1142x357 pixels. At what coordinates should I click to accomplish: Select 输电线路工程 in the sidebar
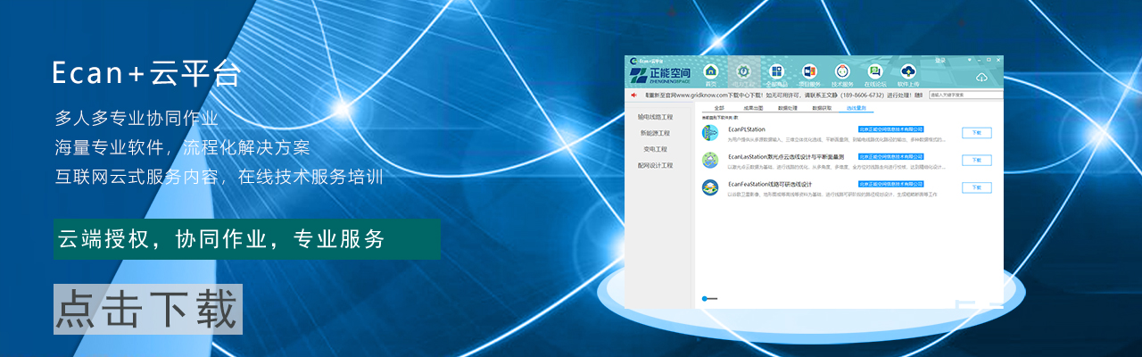pyautogui.click(x=655, y=117)
